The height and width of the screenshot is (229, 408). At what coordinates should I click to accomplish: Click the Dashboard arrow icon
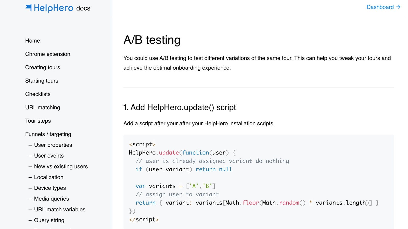(398, 7)
